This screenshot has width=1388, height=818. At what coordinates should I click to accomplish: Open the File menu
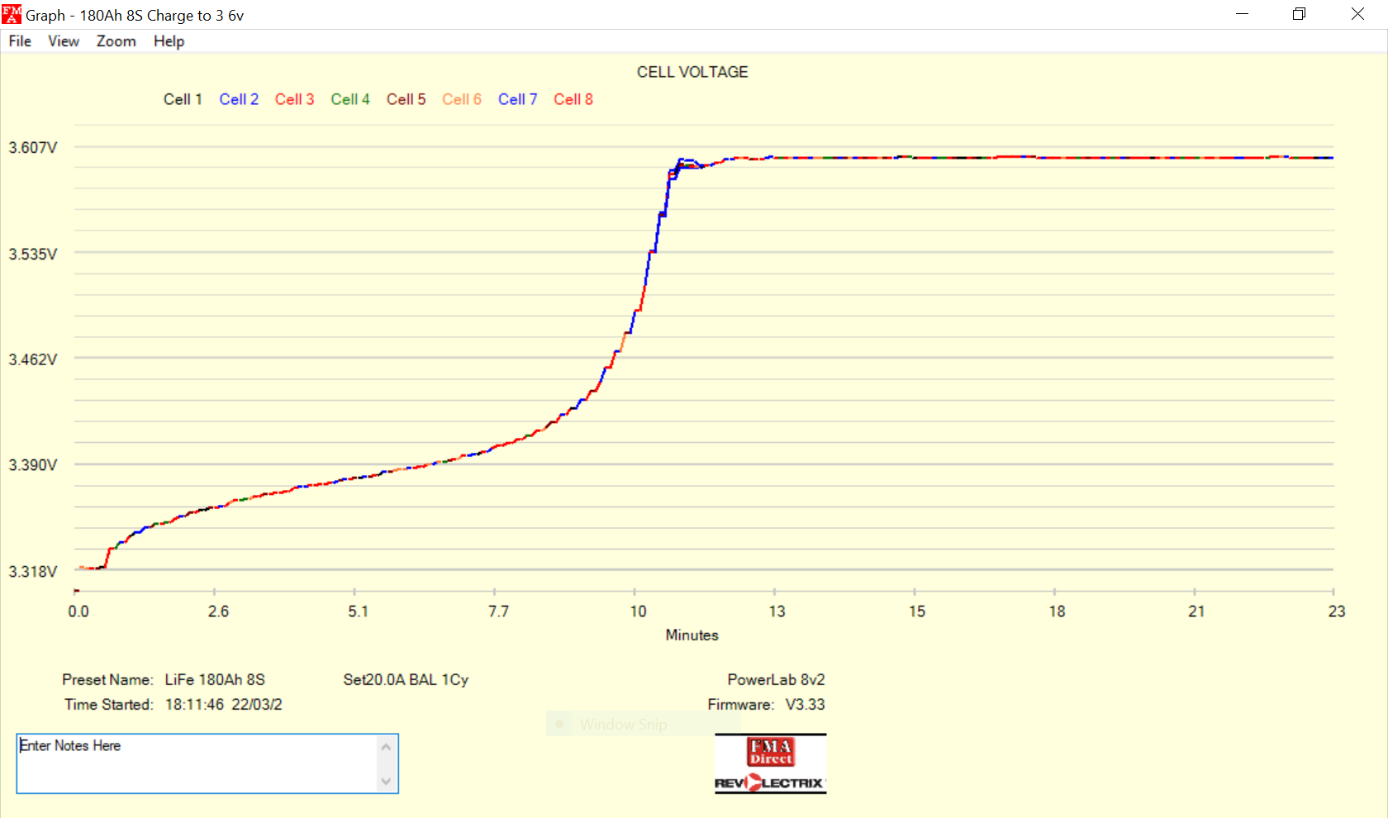[20, 41]
